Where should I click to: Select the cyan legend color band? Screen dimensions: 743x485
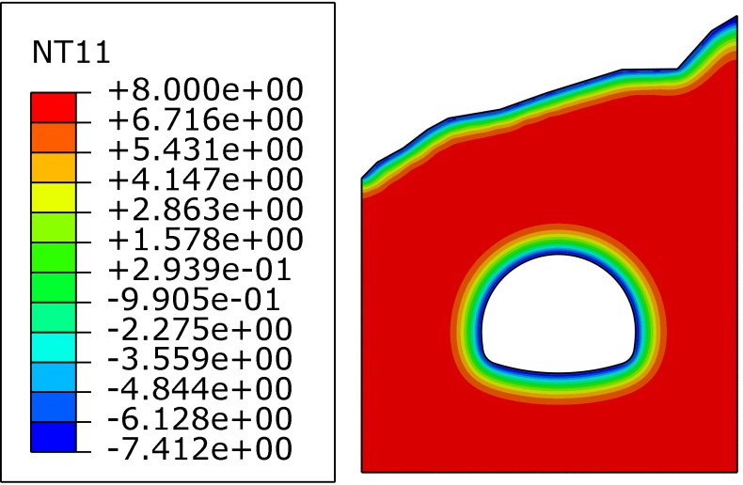54,347
